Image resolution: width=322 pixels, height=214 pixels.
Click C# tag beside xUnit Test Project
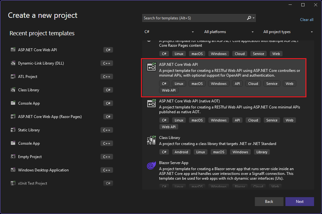tap(108, 183)
